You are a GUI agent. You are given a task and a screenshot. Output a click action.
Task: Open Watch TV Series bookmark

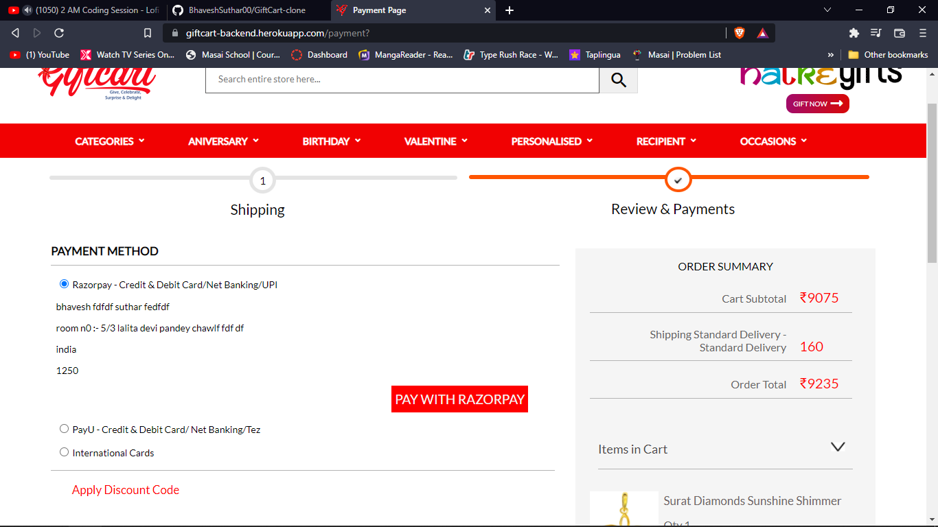[128, 55]
